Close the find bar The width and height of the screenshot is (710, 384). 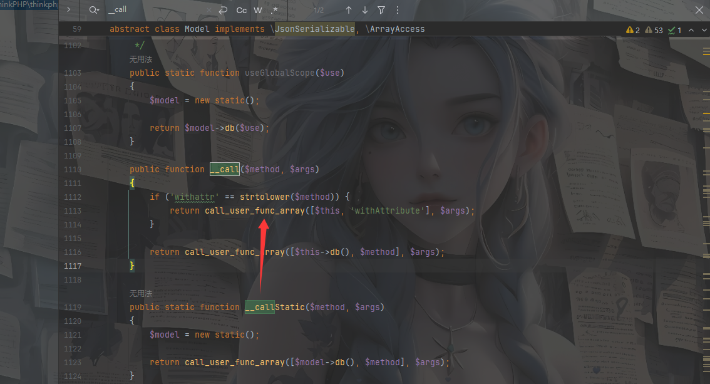(699, 10)
